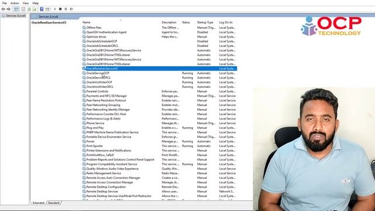Select PNRP Machine Name Publication Service
Viewport: 375px width, 211px height.
click(112, 132)
